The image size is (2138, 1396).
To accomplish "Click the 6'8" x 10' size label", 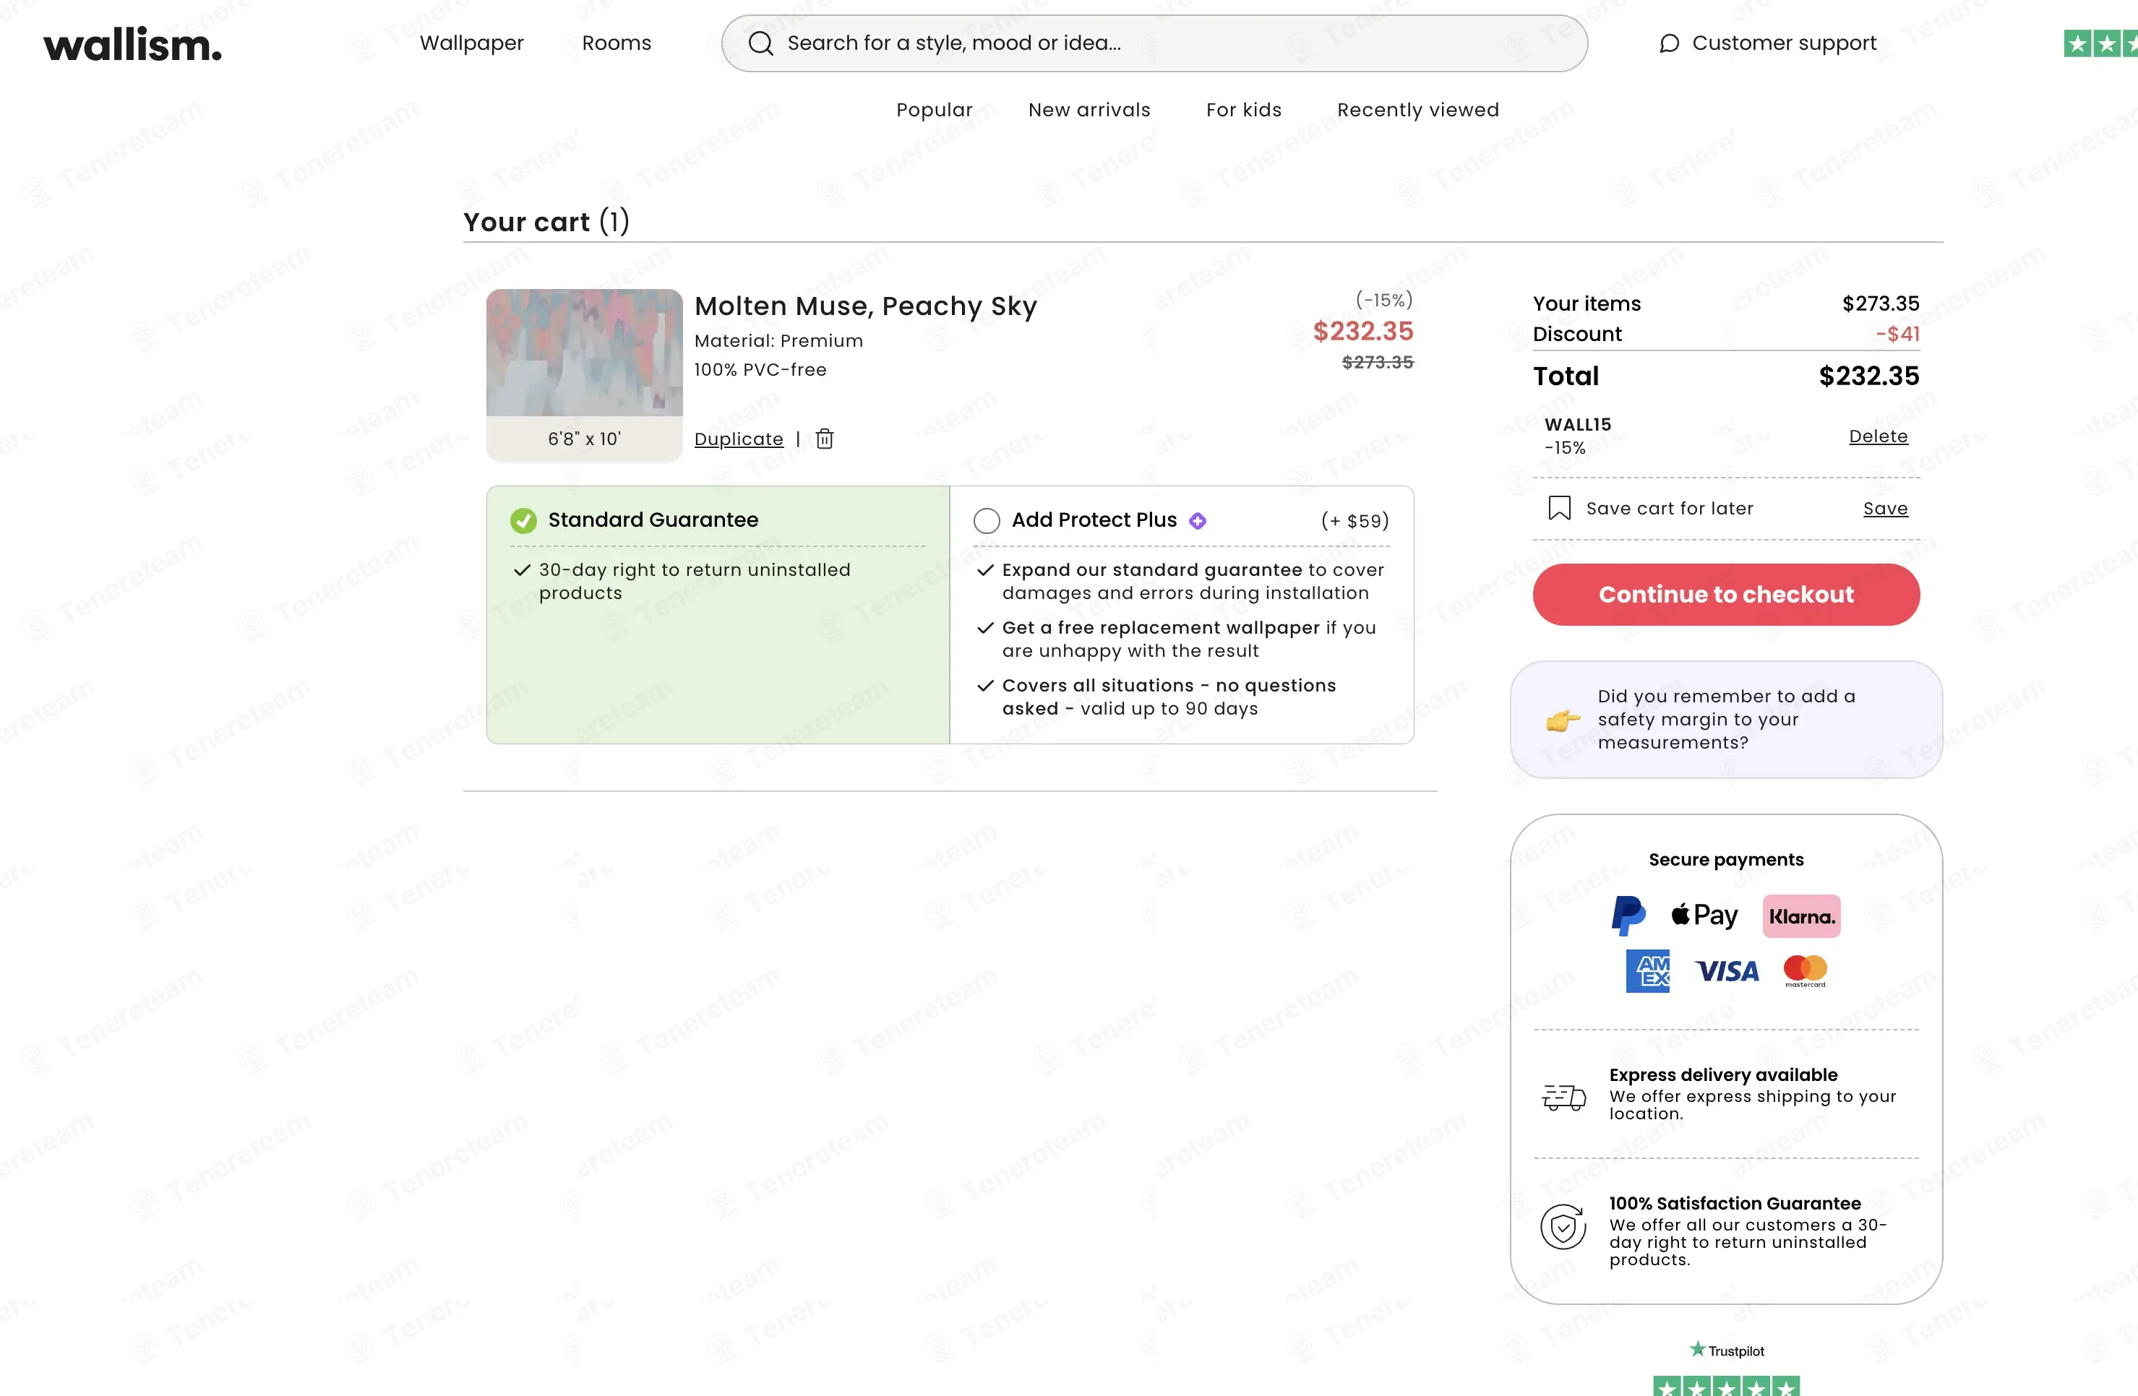I will [584, 439].
